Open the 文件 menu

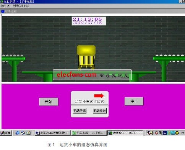pyautogui.click(x=5, y=6)
